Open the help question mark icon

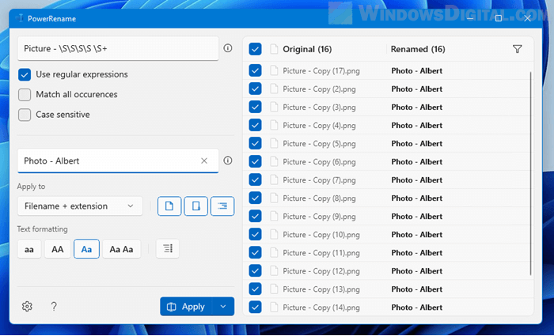[54, 307]
